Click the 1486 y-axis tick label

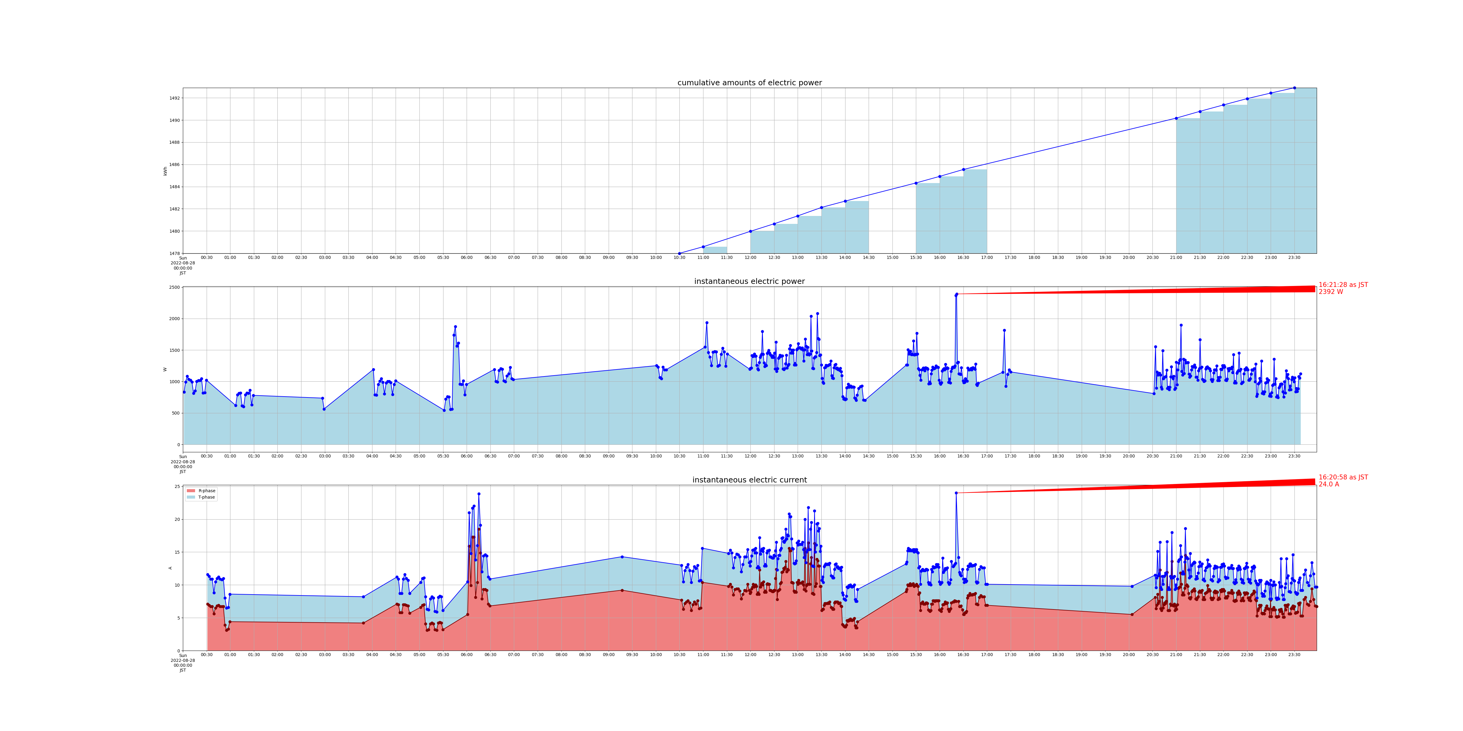[x=174, y=164]
